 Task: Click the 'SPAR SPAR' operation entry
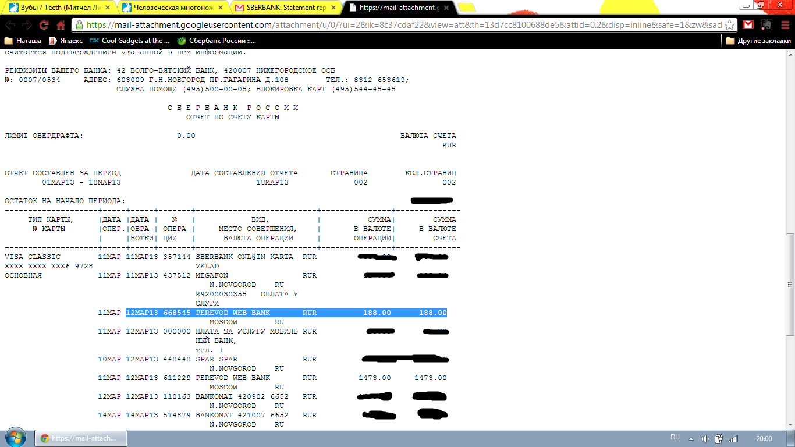click(217, 359)
